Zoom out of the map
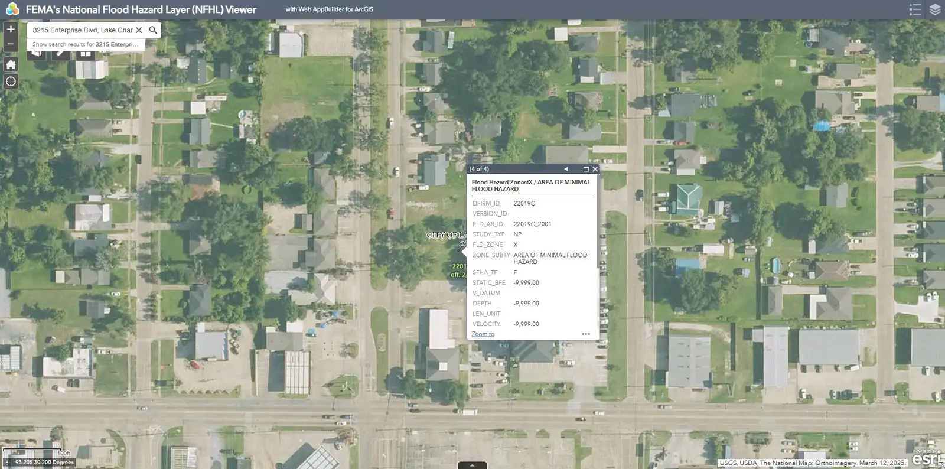Image resolution: width=945 pixels, height=469 pixels. click(x=11, y=44)
